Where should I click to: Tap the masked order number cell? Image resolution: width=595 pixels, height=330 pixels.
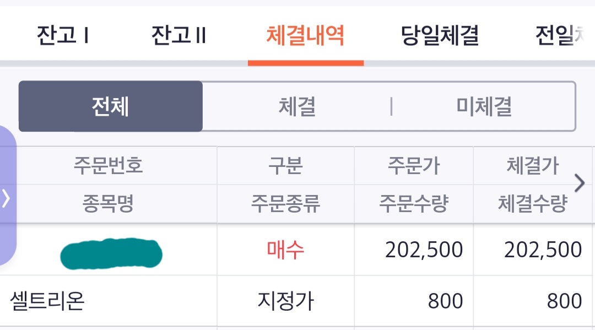pyautogui.click(x=111, y=253)
